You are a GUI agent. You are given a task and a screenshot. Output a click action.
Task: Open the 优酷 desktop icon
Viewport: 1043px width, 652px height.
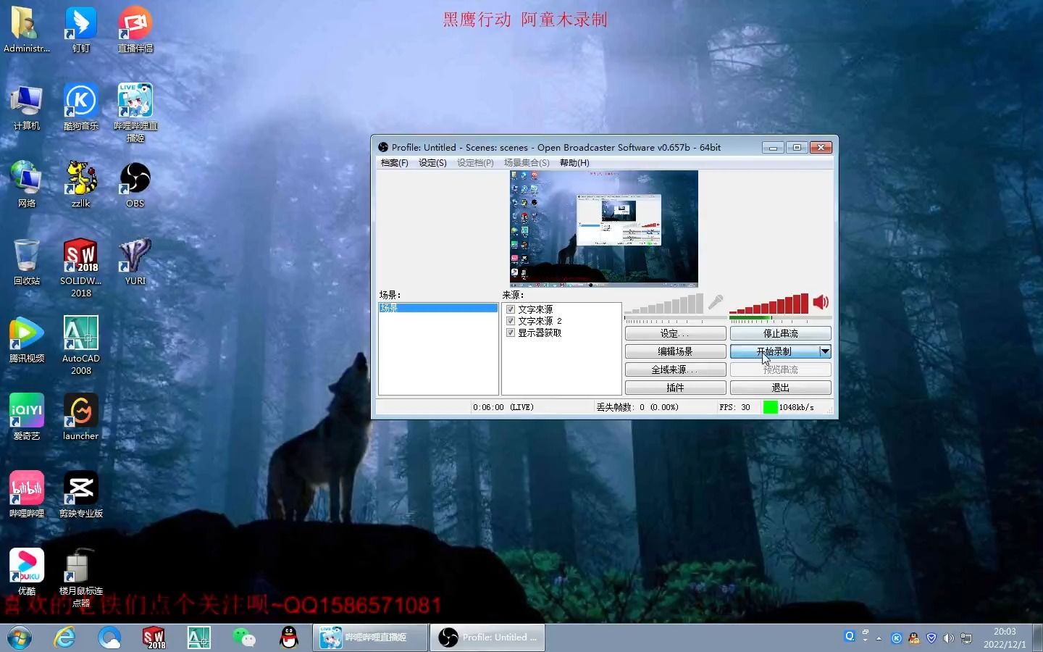(x=27, y=572)
